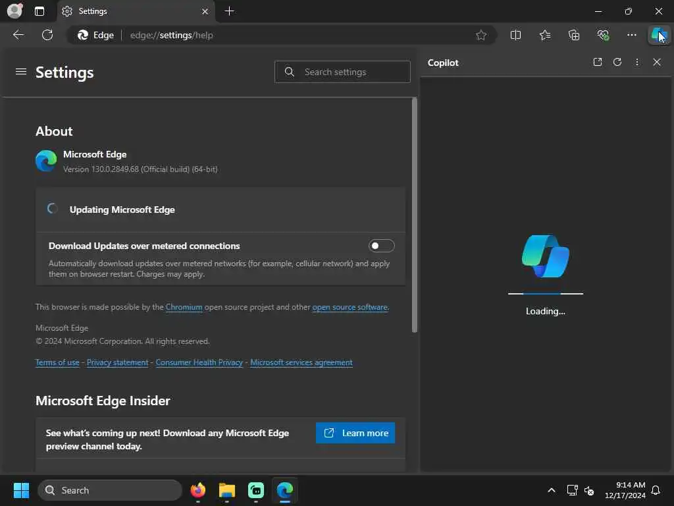
Task: Open the green app in taskbar
Action: pyautogui.click(x=256, y=490)
